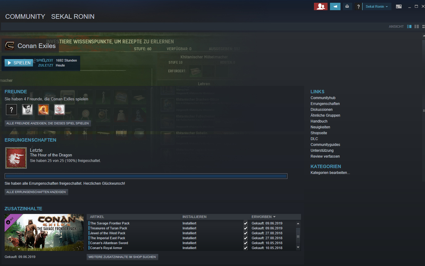Click The Hour of the Dragon achievement title
The image size is (425, 266).
point(51,155)
